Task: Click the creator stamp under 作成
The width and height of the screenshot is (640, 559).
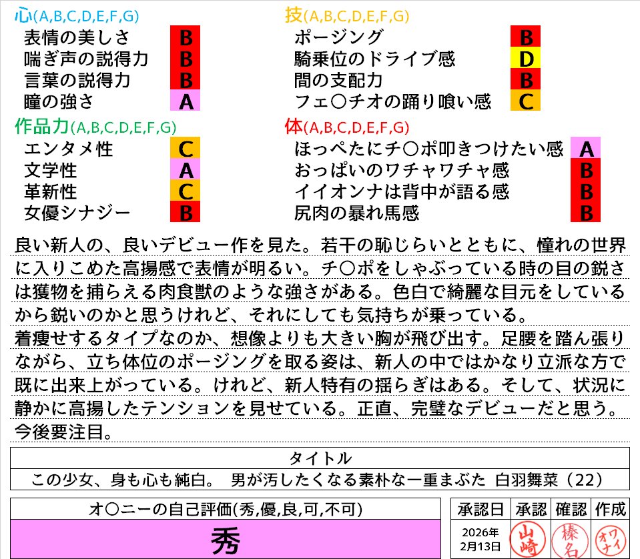Action: click(x=610, y=540)
